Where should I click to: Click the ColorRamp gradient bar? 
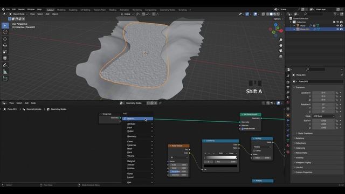click(220, 157)
